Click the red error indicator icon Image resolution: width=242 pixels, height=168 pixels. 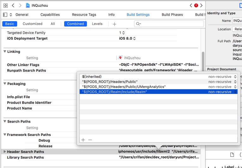coord(196,6)
